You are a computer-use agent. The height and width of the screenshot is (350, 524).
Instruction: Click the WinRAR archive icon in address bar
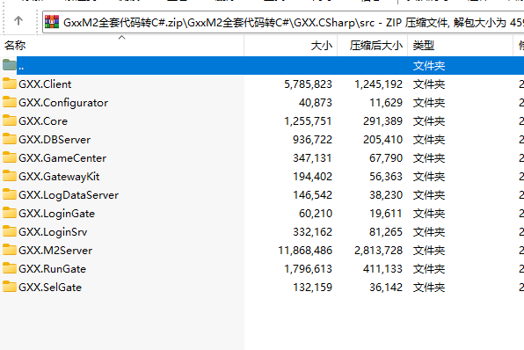(52, 22)
